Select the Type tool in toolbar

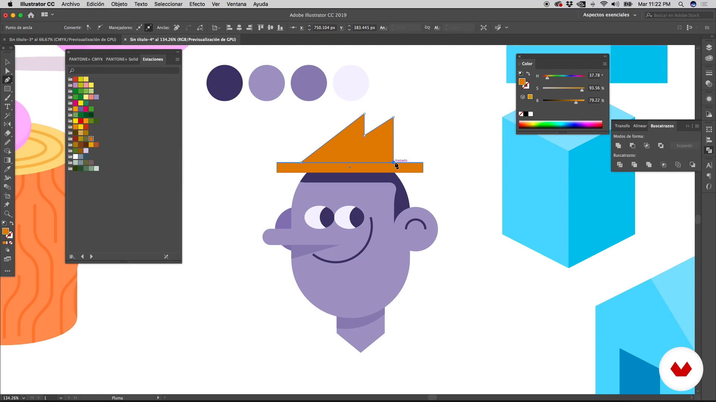tap(7, 107)
